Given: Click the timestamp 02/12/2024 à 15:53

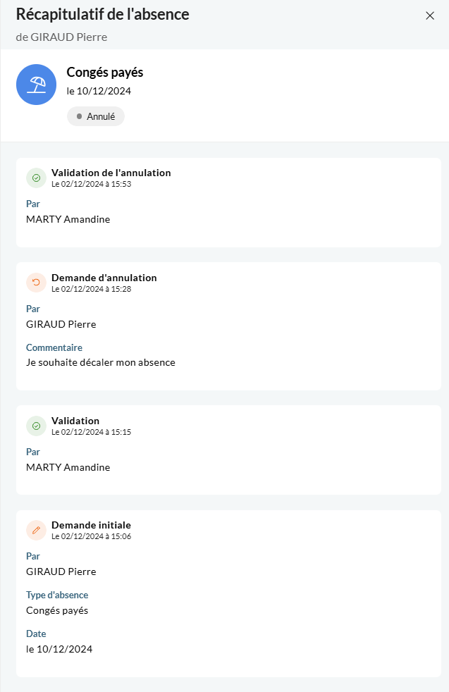Looking at the screenshot, I should pos(96,184).
